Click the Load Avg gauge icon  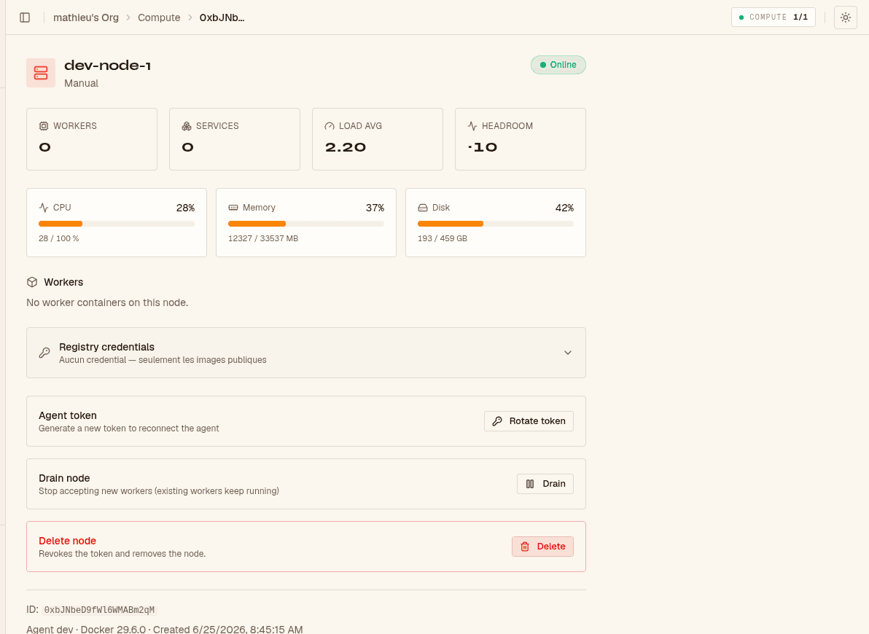(x=330, y=126)
